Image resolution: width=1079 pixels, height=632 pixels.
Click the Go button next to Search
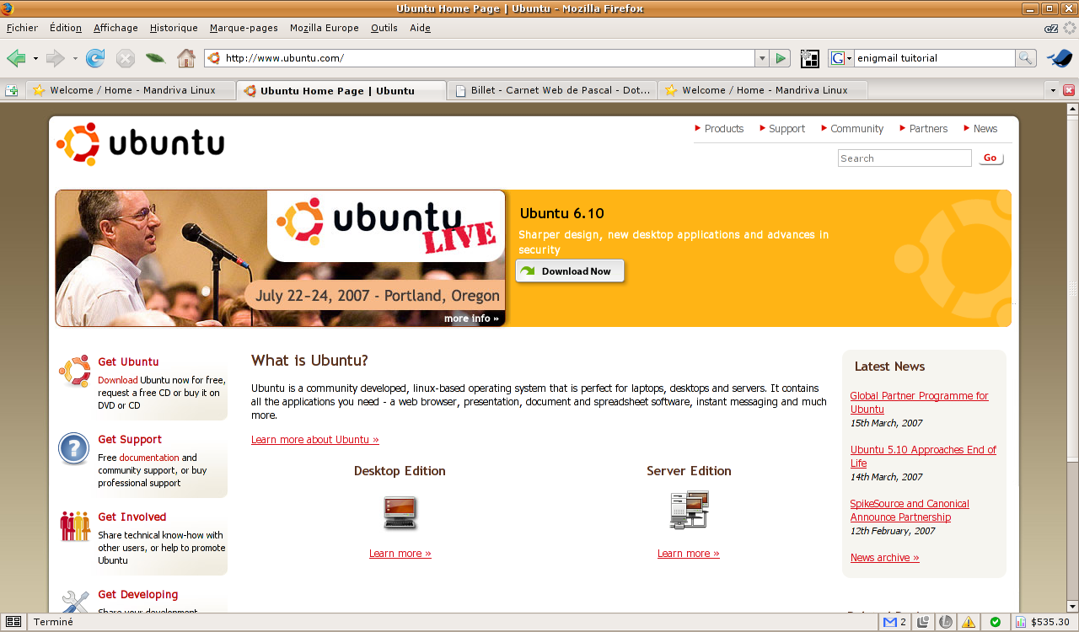click(990, 158)
